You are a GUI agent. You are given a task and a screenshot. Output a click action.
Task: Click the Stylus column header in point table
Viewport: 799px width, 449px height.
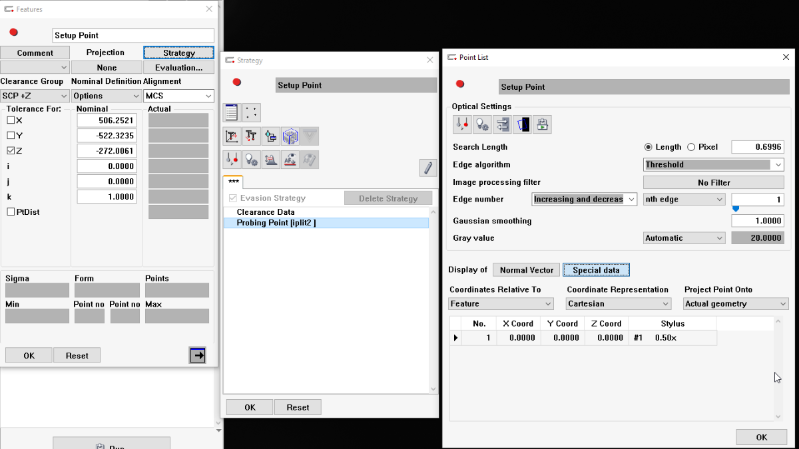click(x=672, y=323)
